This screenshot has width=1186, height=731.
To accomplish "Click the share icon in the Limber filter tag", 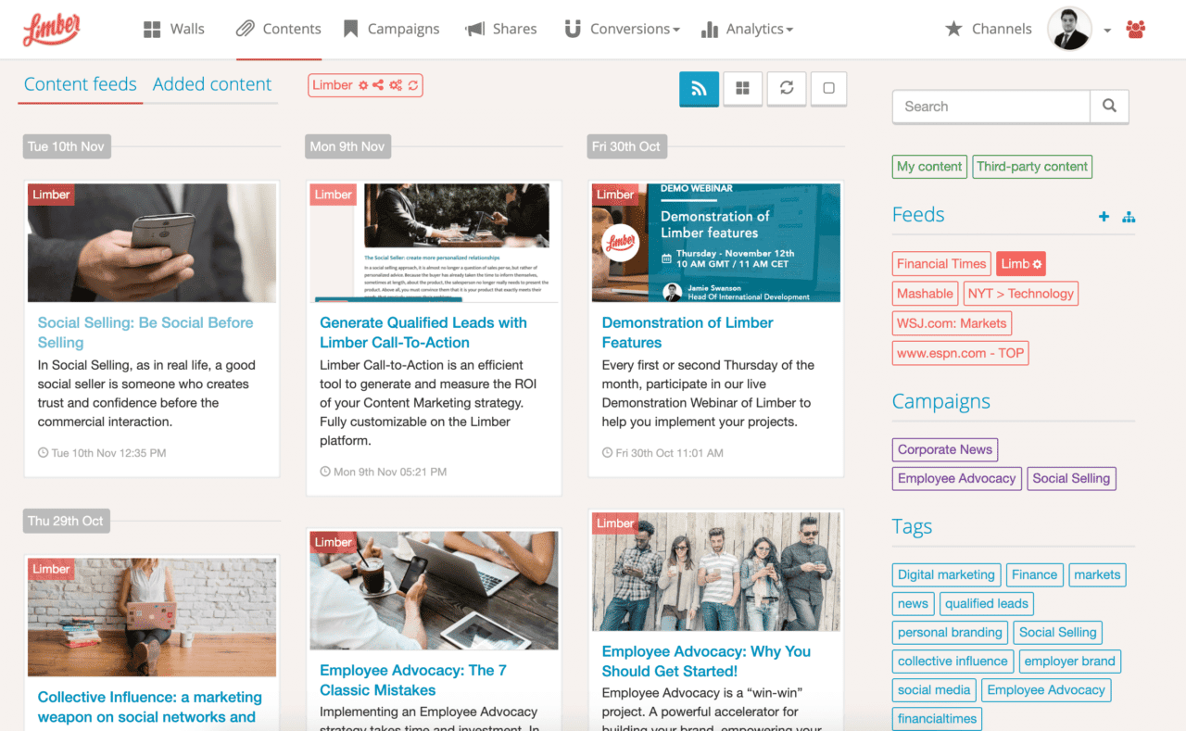I will [x=378, y=85].
